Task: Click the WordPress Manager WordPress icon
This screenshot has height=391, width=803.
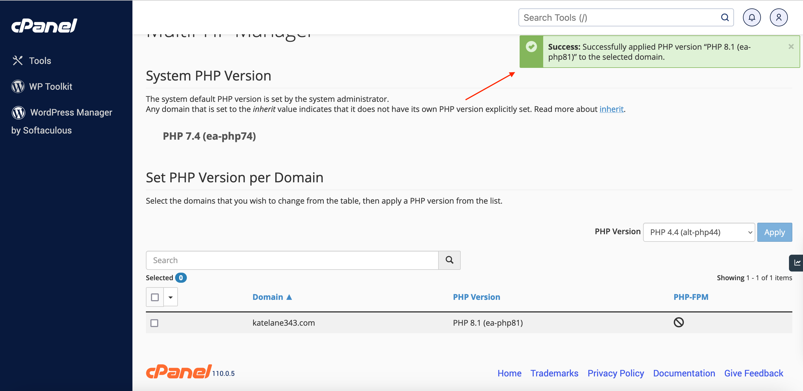Action: [19, 112]
